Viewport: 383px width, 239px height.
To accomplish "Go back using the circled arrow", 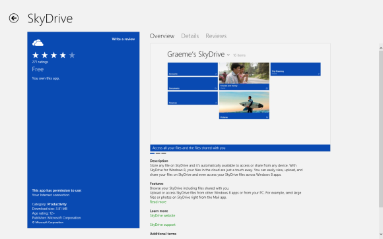I will (14, 18).
